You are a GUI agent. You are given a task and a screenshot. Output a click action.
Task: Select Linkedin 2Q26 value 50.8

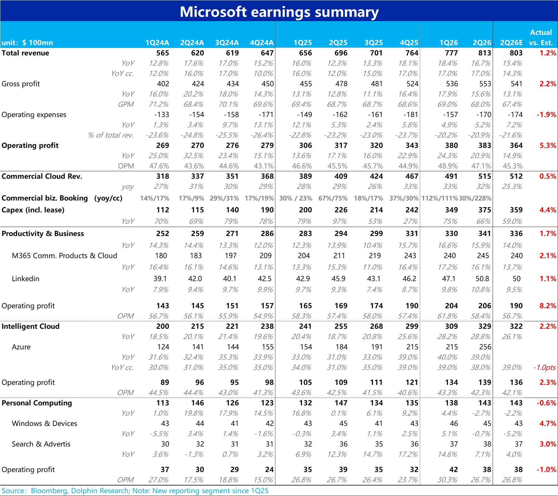[x=482, y=279]
